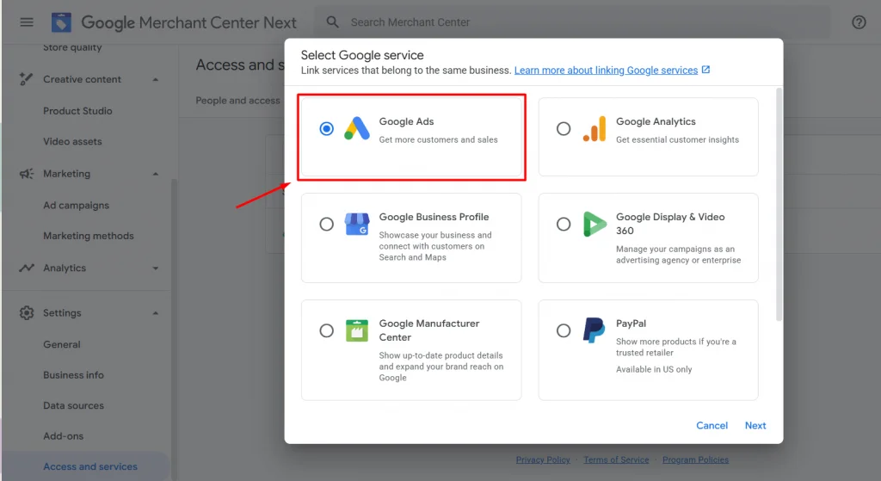This screenshot has width=881, height=481.
Task: Click 'Available in US only' note
Action: tap(654, 369)
